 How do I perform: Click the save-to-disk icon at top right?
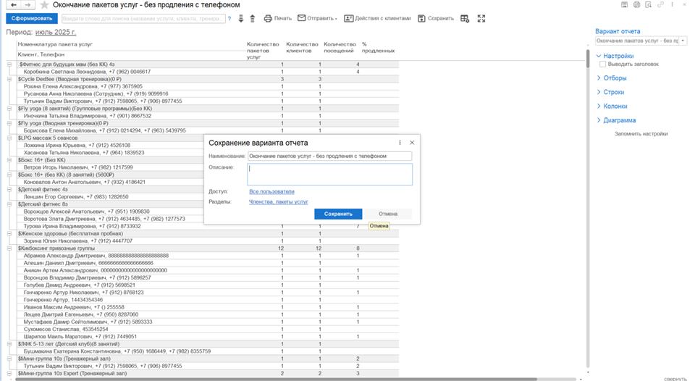(x=624, y=5)
